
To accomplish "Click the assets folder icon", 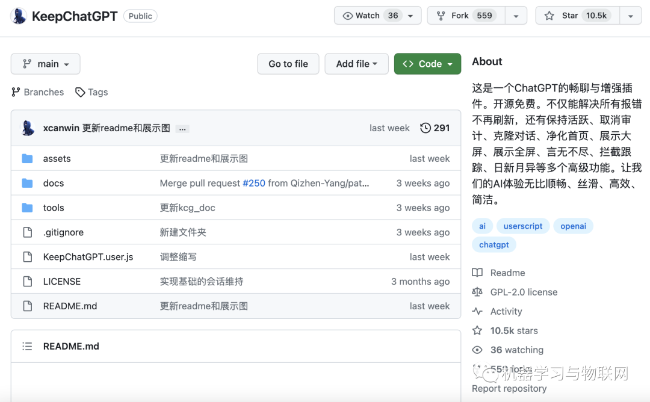I will tap(27, 159).
